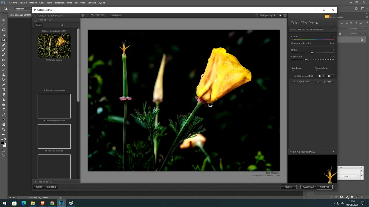Click the Comparar button
The height and width of the screenshot is (207, 369).
(116, 16)
